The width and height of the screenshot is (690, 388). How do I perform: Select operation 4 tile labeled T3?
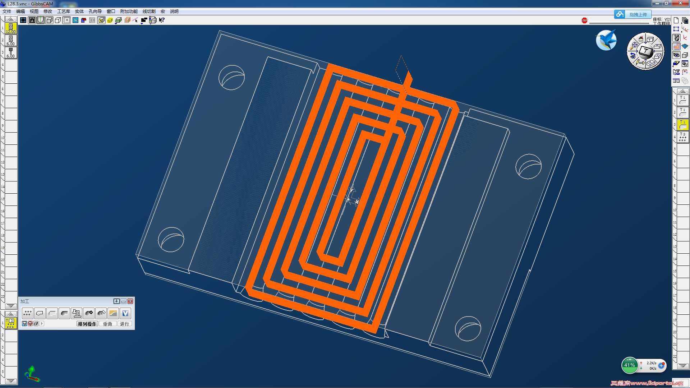click(x=682, y=137)
